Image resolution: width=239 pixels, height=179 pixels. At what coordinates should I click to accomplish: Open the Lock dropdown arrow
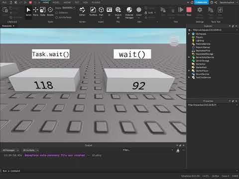click(x=155, y=12)
